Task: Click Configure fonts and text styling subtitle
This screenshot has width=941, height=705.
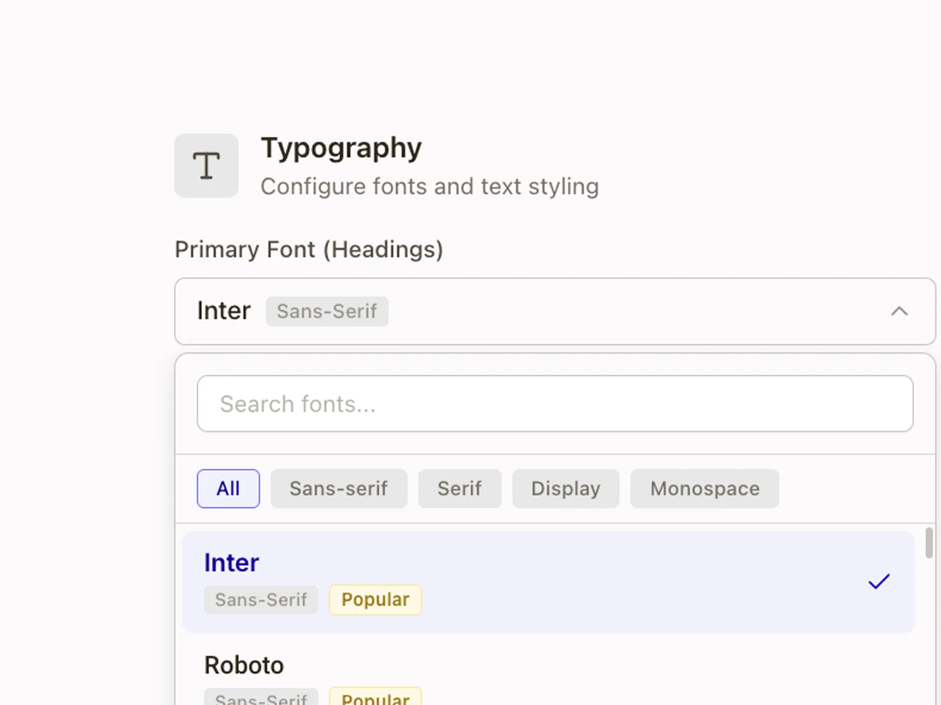Action: 429,187
